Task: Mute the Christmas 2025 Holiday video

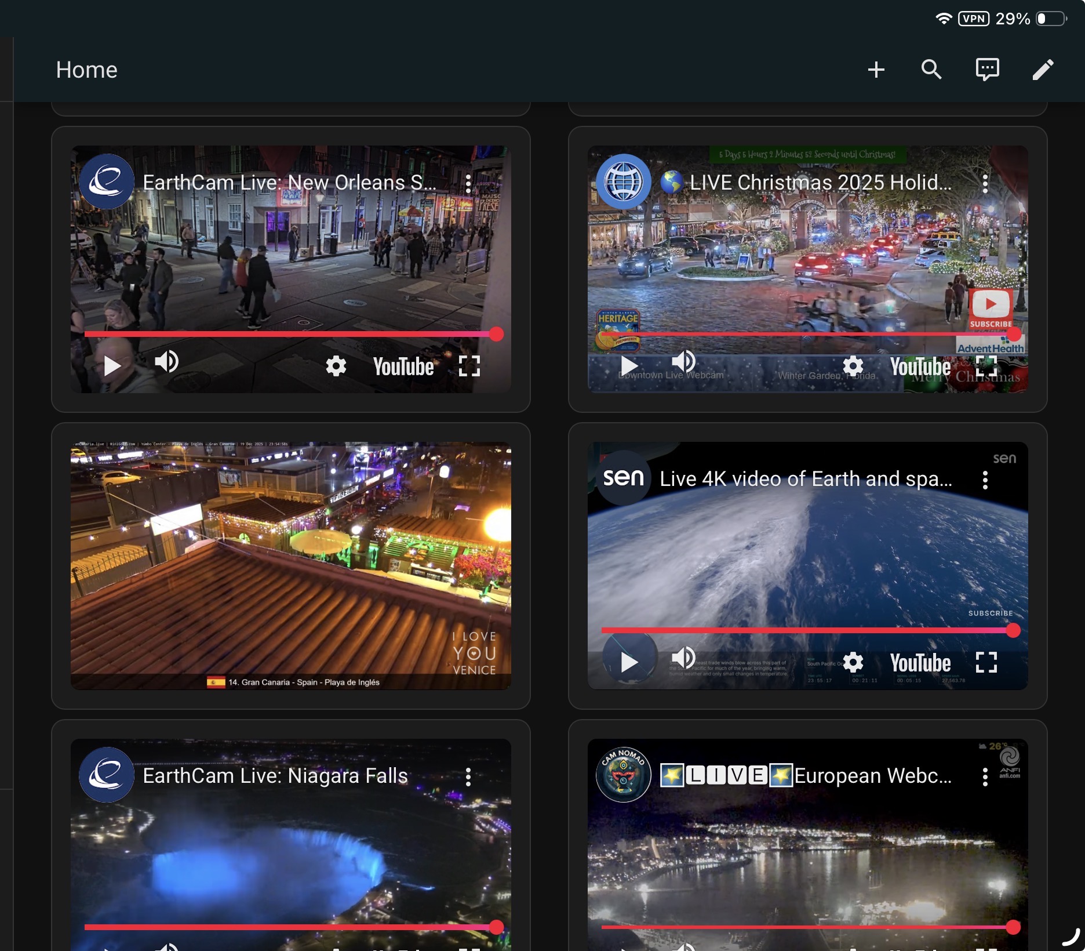Action: tap(683, 362)
